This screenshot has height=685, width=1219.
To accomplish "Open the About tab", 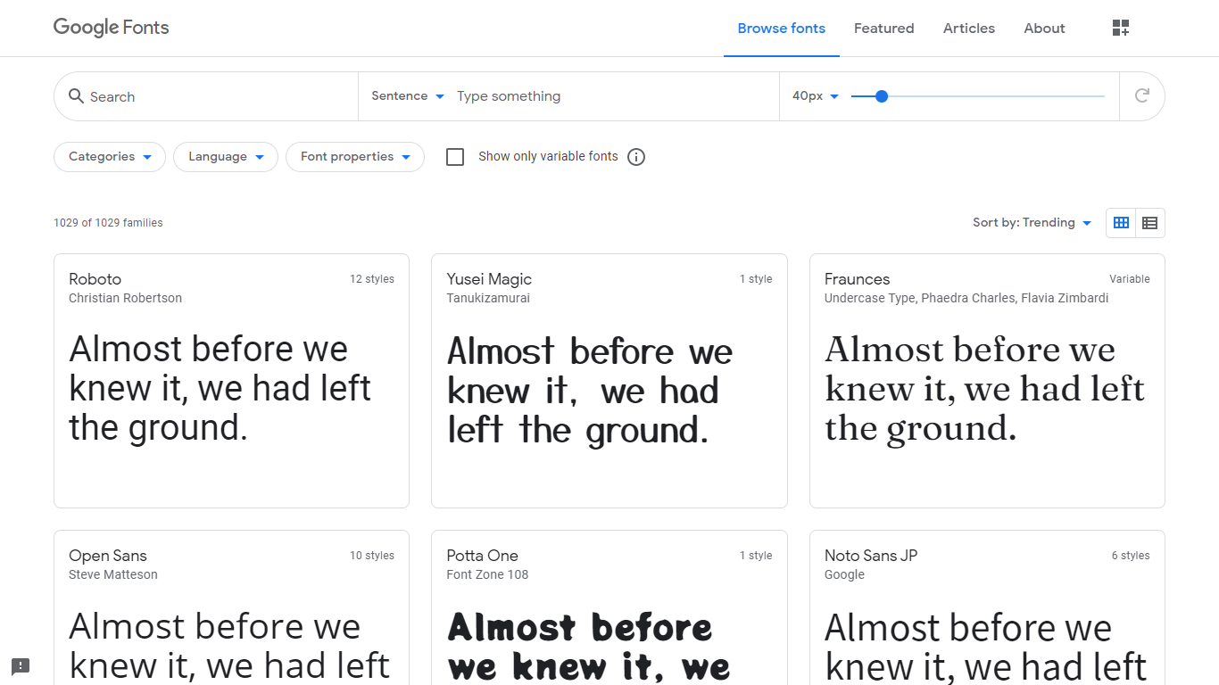I will 1044,29.
